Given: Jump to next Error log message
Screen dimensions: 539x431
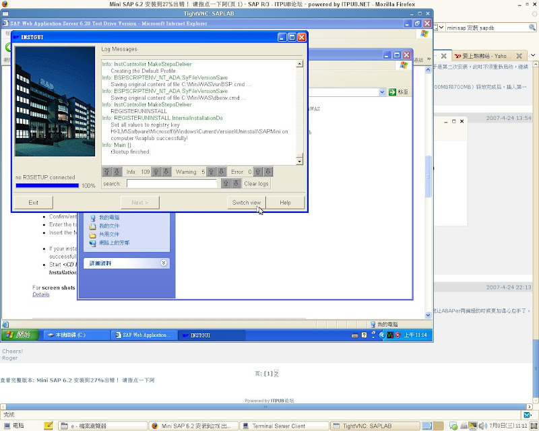Looking at the screenshot, I should coord(267,172).
